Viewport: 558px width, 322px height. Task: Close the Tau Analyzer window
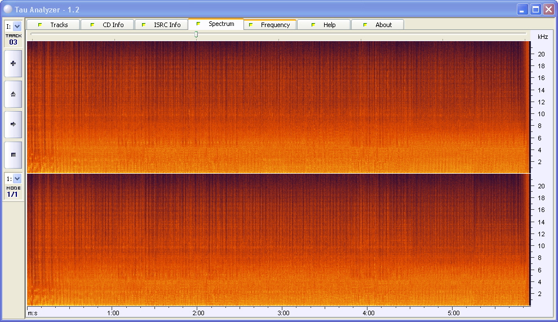coord(548,9)
